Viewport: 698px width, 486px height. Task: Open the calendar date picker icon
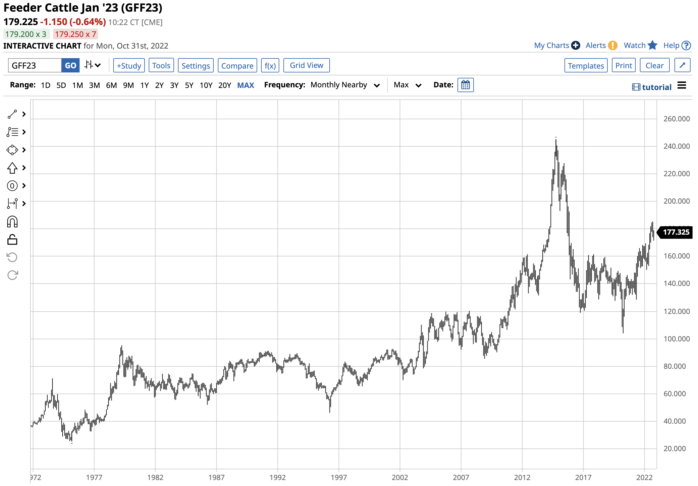point(466,85)
